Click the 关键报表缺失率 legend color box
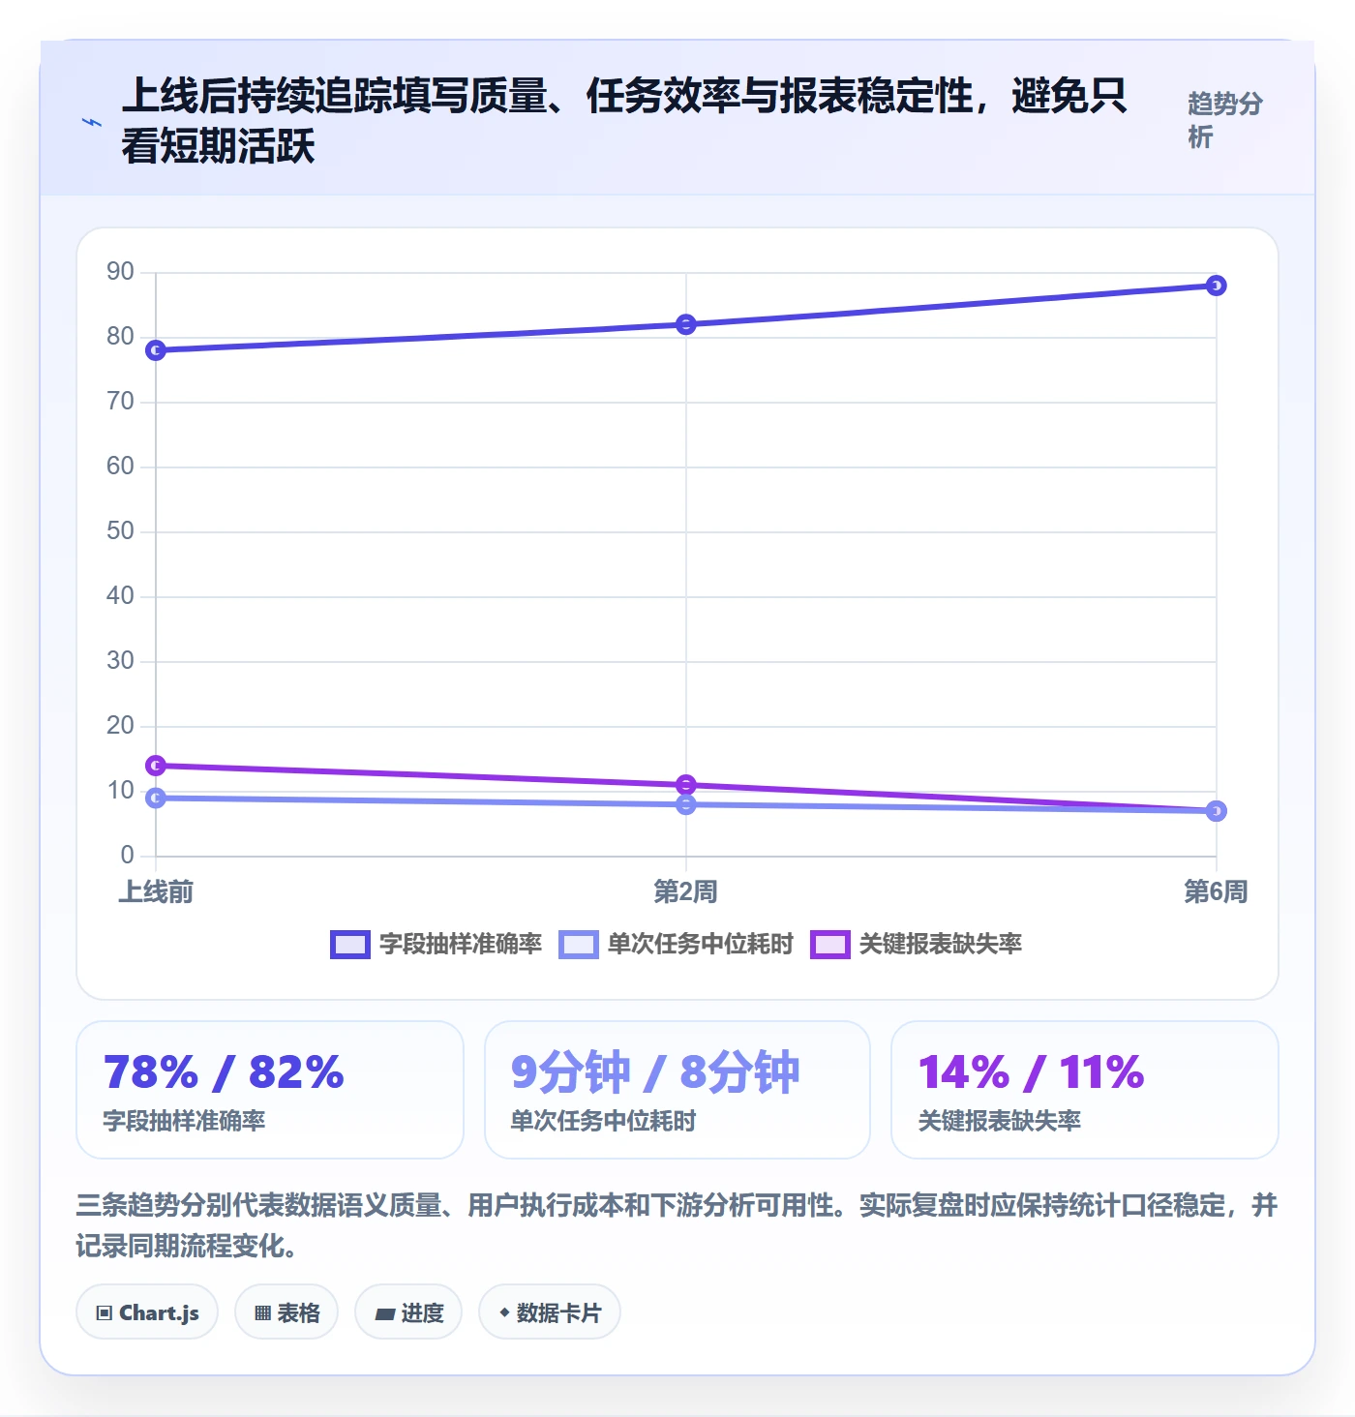This screenshot has height=1417, width=1355. pyautogui.click(x=829, y=945)
